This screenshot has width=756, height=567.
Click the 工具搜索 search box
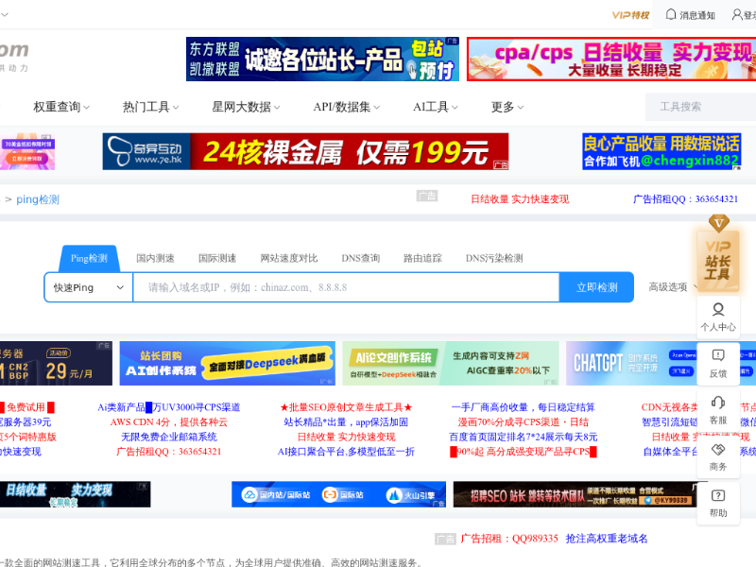pos(699,107)
